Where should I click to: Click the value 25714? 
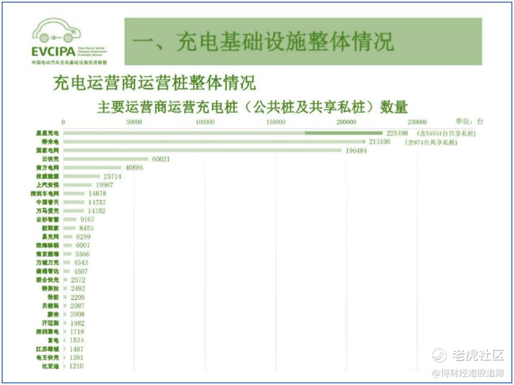[113, 177]
